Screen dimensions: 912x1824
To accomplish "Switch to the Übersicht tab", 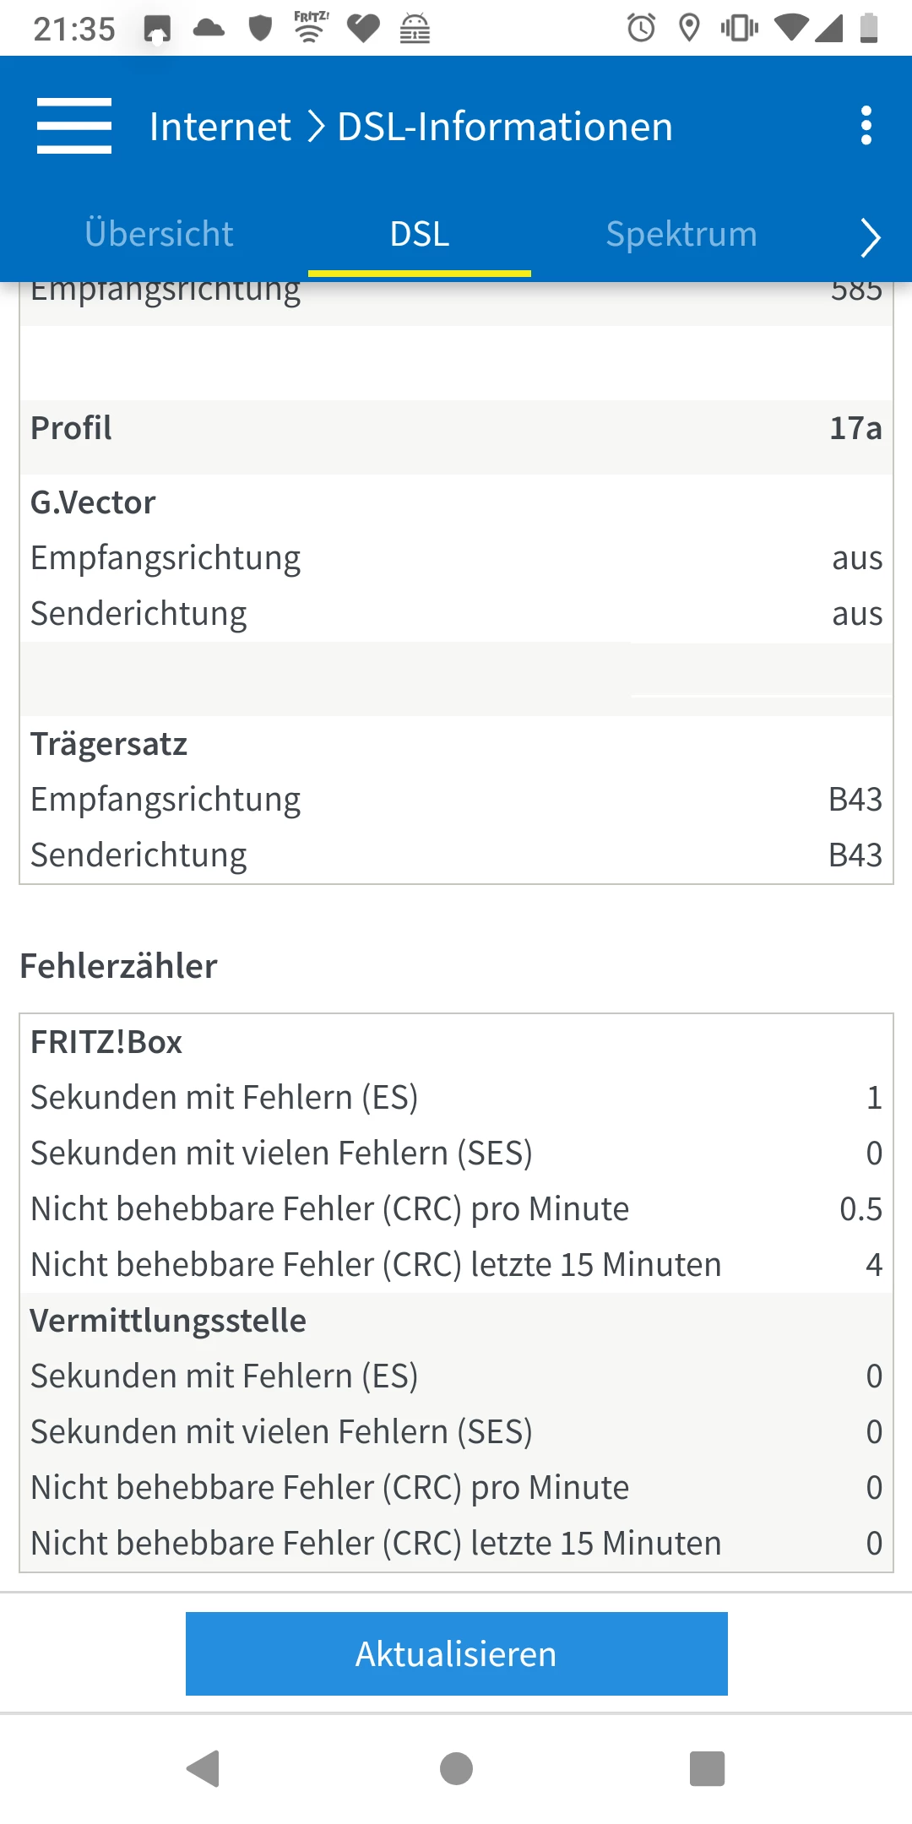I will tap(159, 234).
